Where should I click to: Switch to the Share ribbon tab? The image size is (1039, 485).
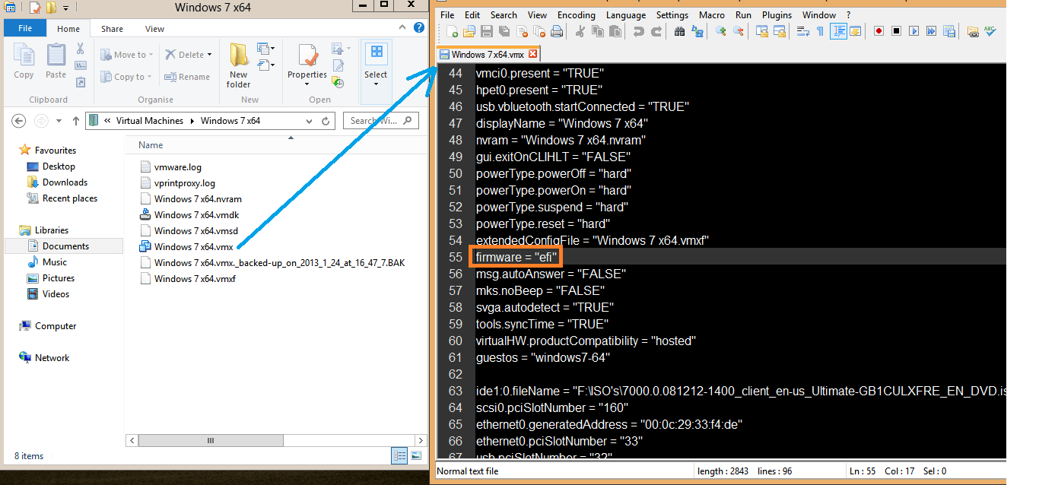[x=112, y=29]
